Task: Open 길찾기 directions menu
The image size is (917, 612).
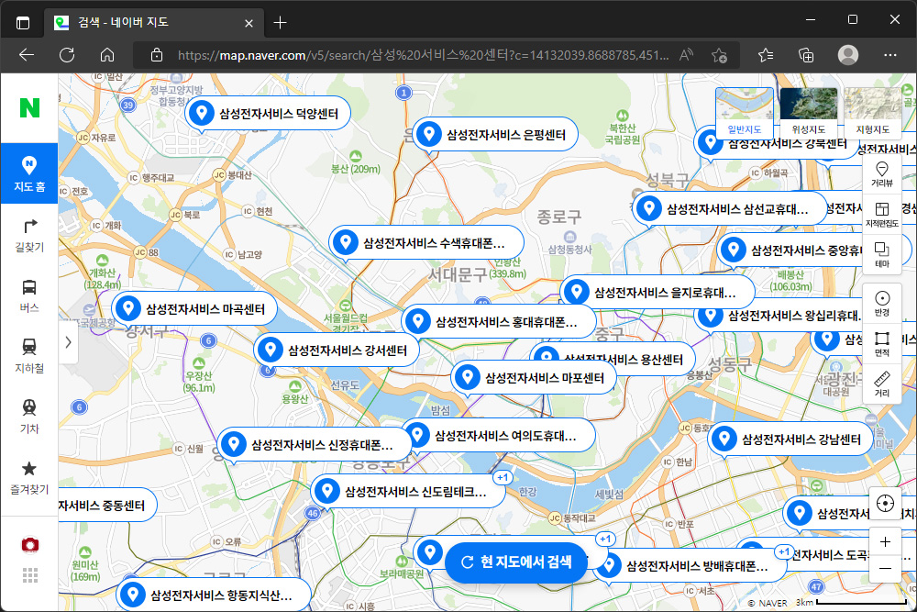Action: 29,235
